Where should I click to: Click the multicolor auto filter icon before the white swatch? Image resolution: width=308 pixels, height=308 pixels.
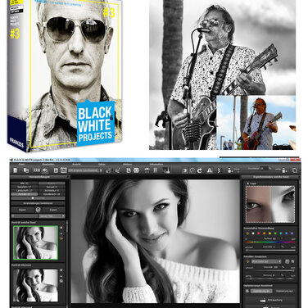pos(247,233)
